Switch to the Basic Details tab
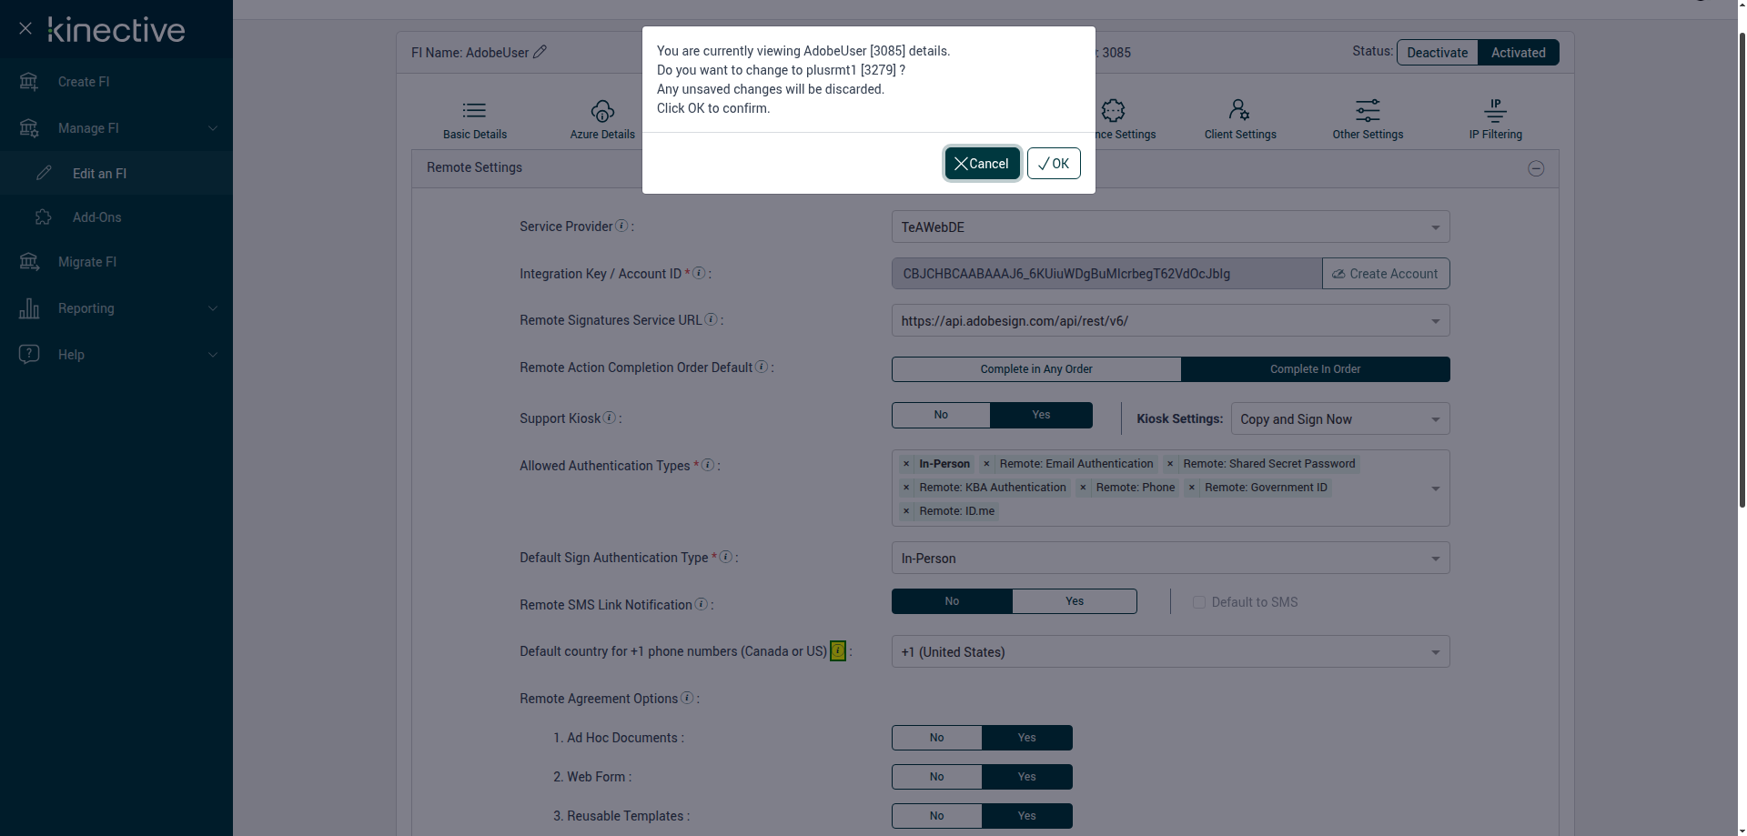Viewport: 1747px width, 836px height. click(475, 121)
